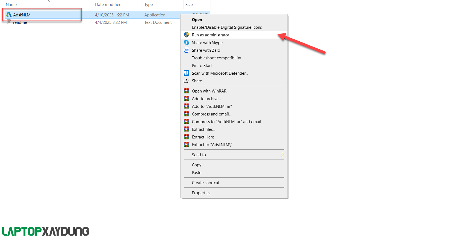Expand the Send to submenu arrow

coord(283,155)
